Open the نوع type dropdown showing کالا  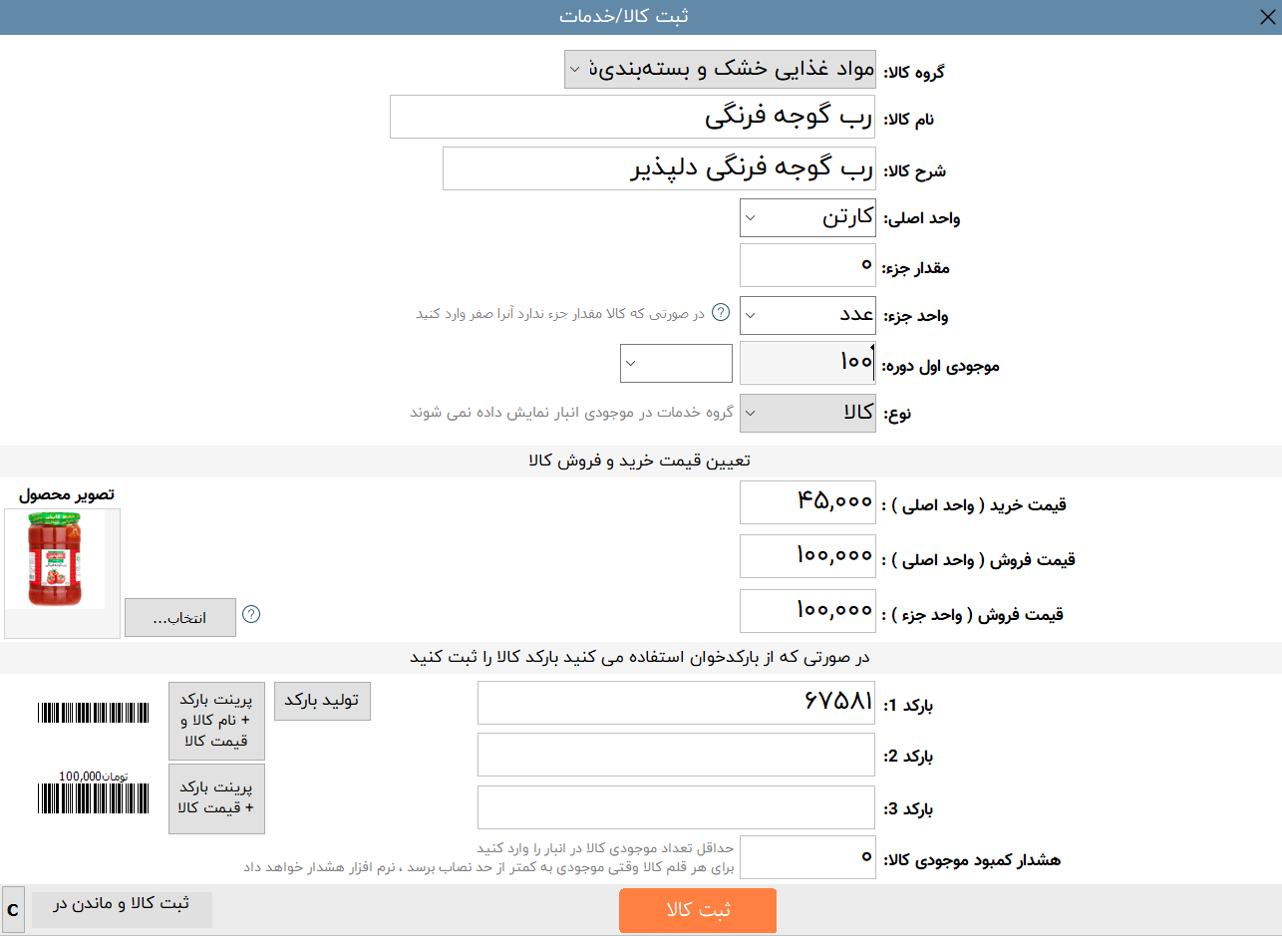[x=807, y=413]
